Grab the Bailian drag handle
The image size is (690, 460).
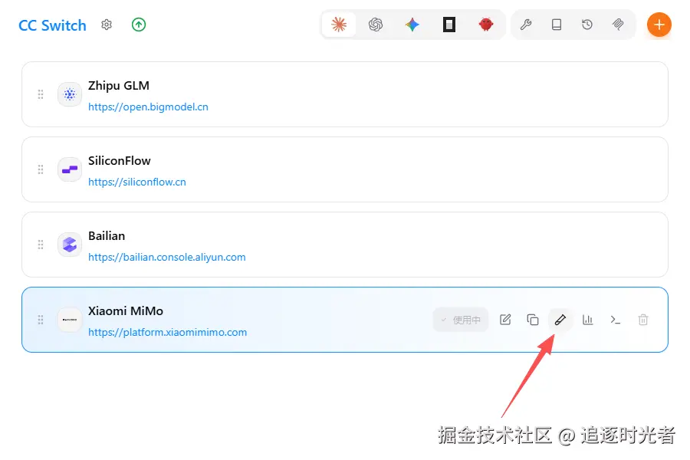(x=41, y=245)
